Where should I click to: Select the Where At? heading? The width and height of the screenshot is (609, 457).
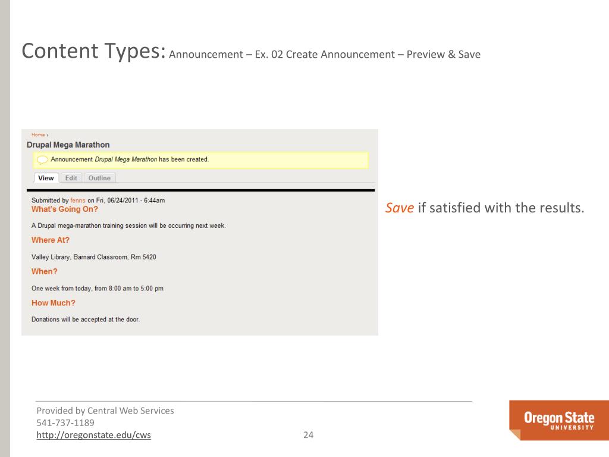coord(51,240)
